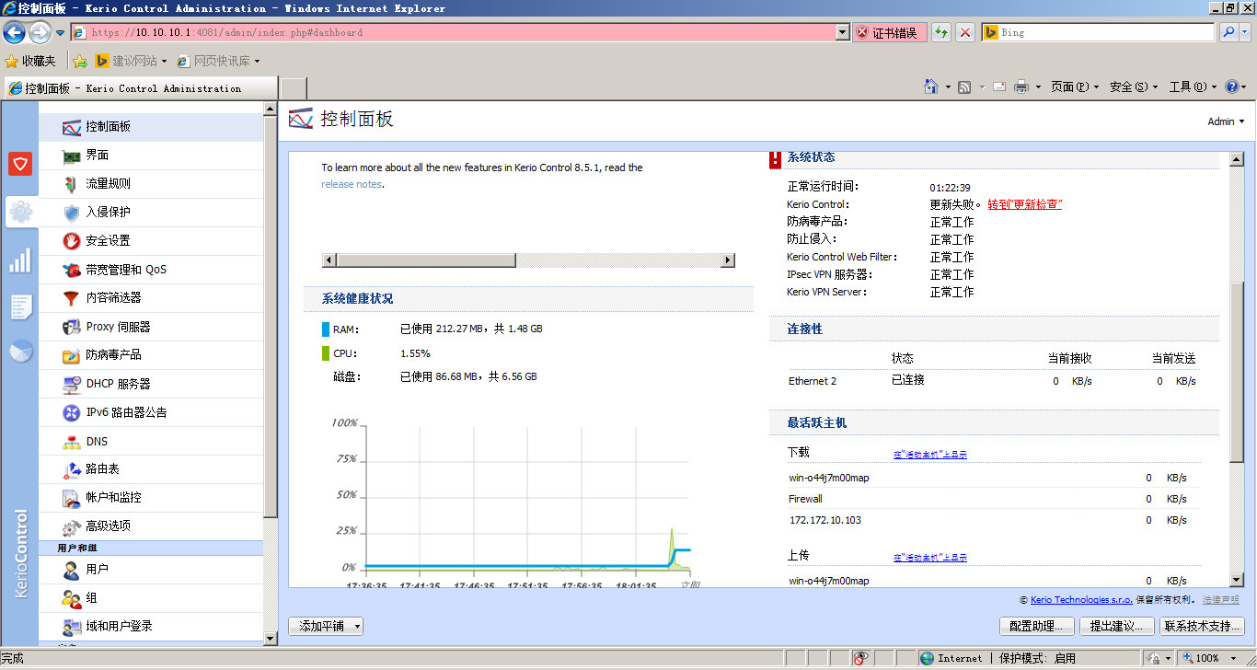The image size is (1257, 670).
Task: Click dashboard vertical scrollbar down arrow
Action: pos(1237,580)
